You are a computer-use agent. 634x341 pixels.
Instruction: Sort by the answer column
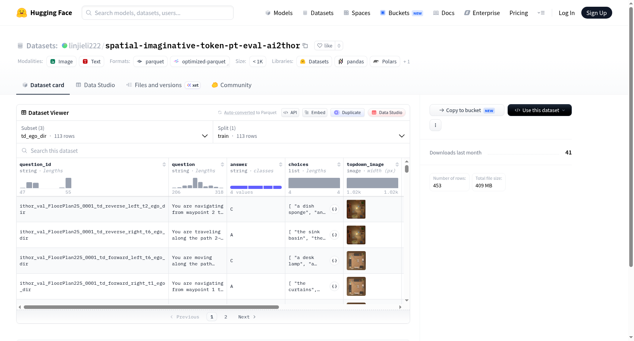pyautogui.click(x=281, y=164)
